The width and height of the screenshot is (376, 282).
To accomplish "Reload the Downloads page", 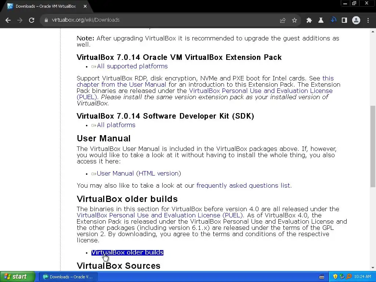I will (x=32, y=20).
